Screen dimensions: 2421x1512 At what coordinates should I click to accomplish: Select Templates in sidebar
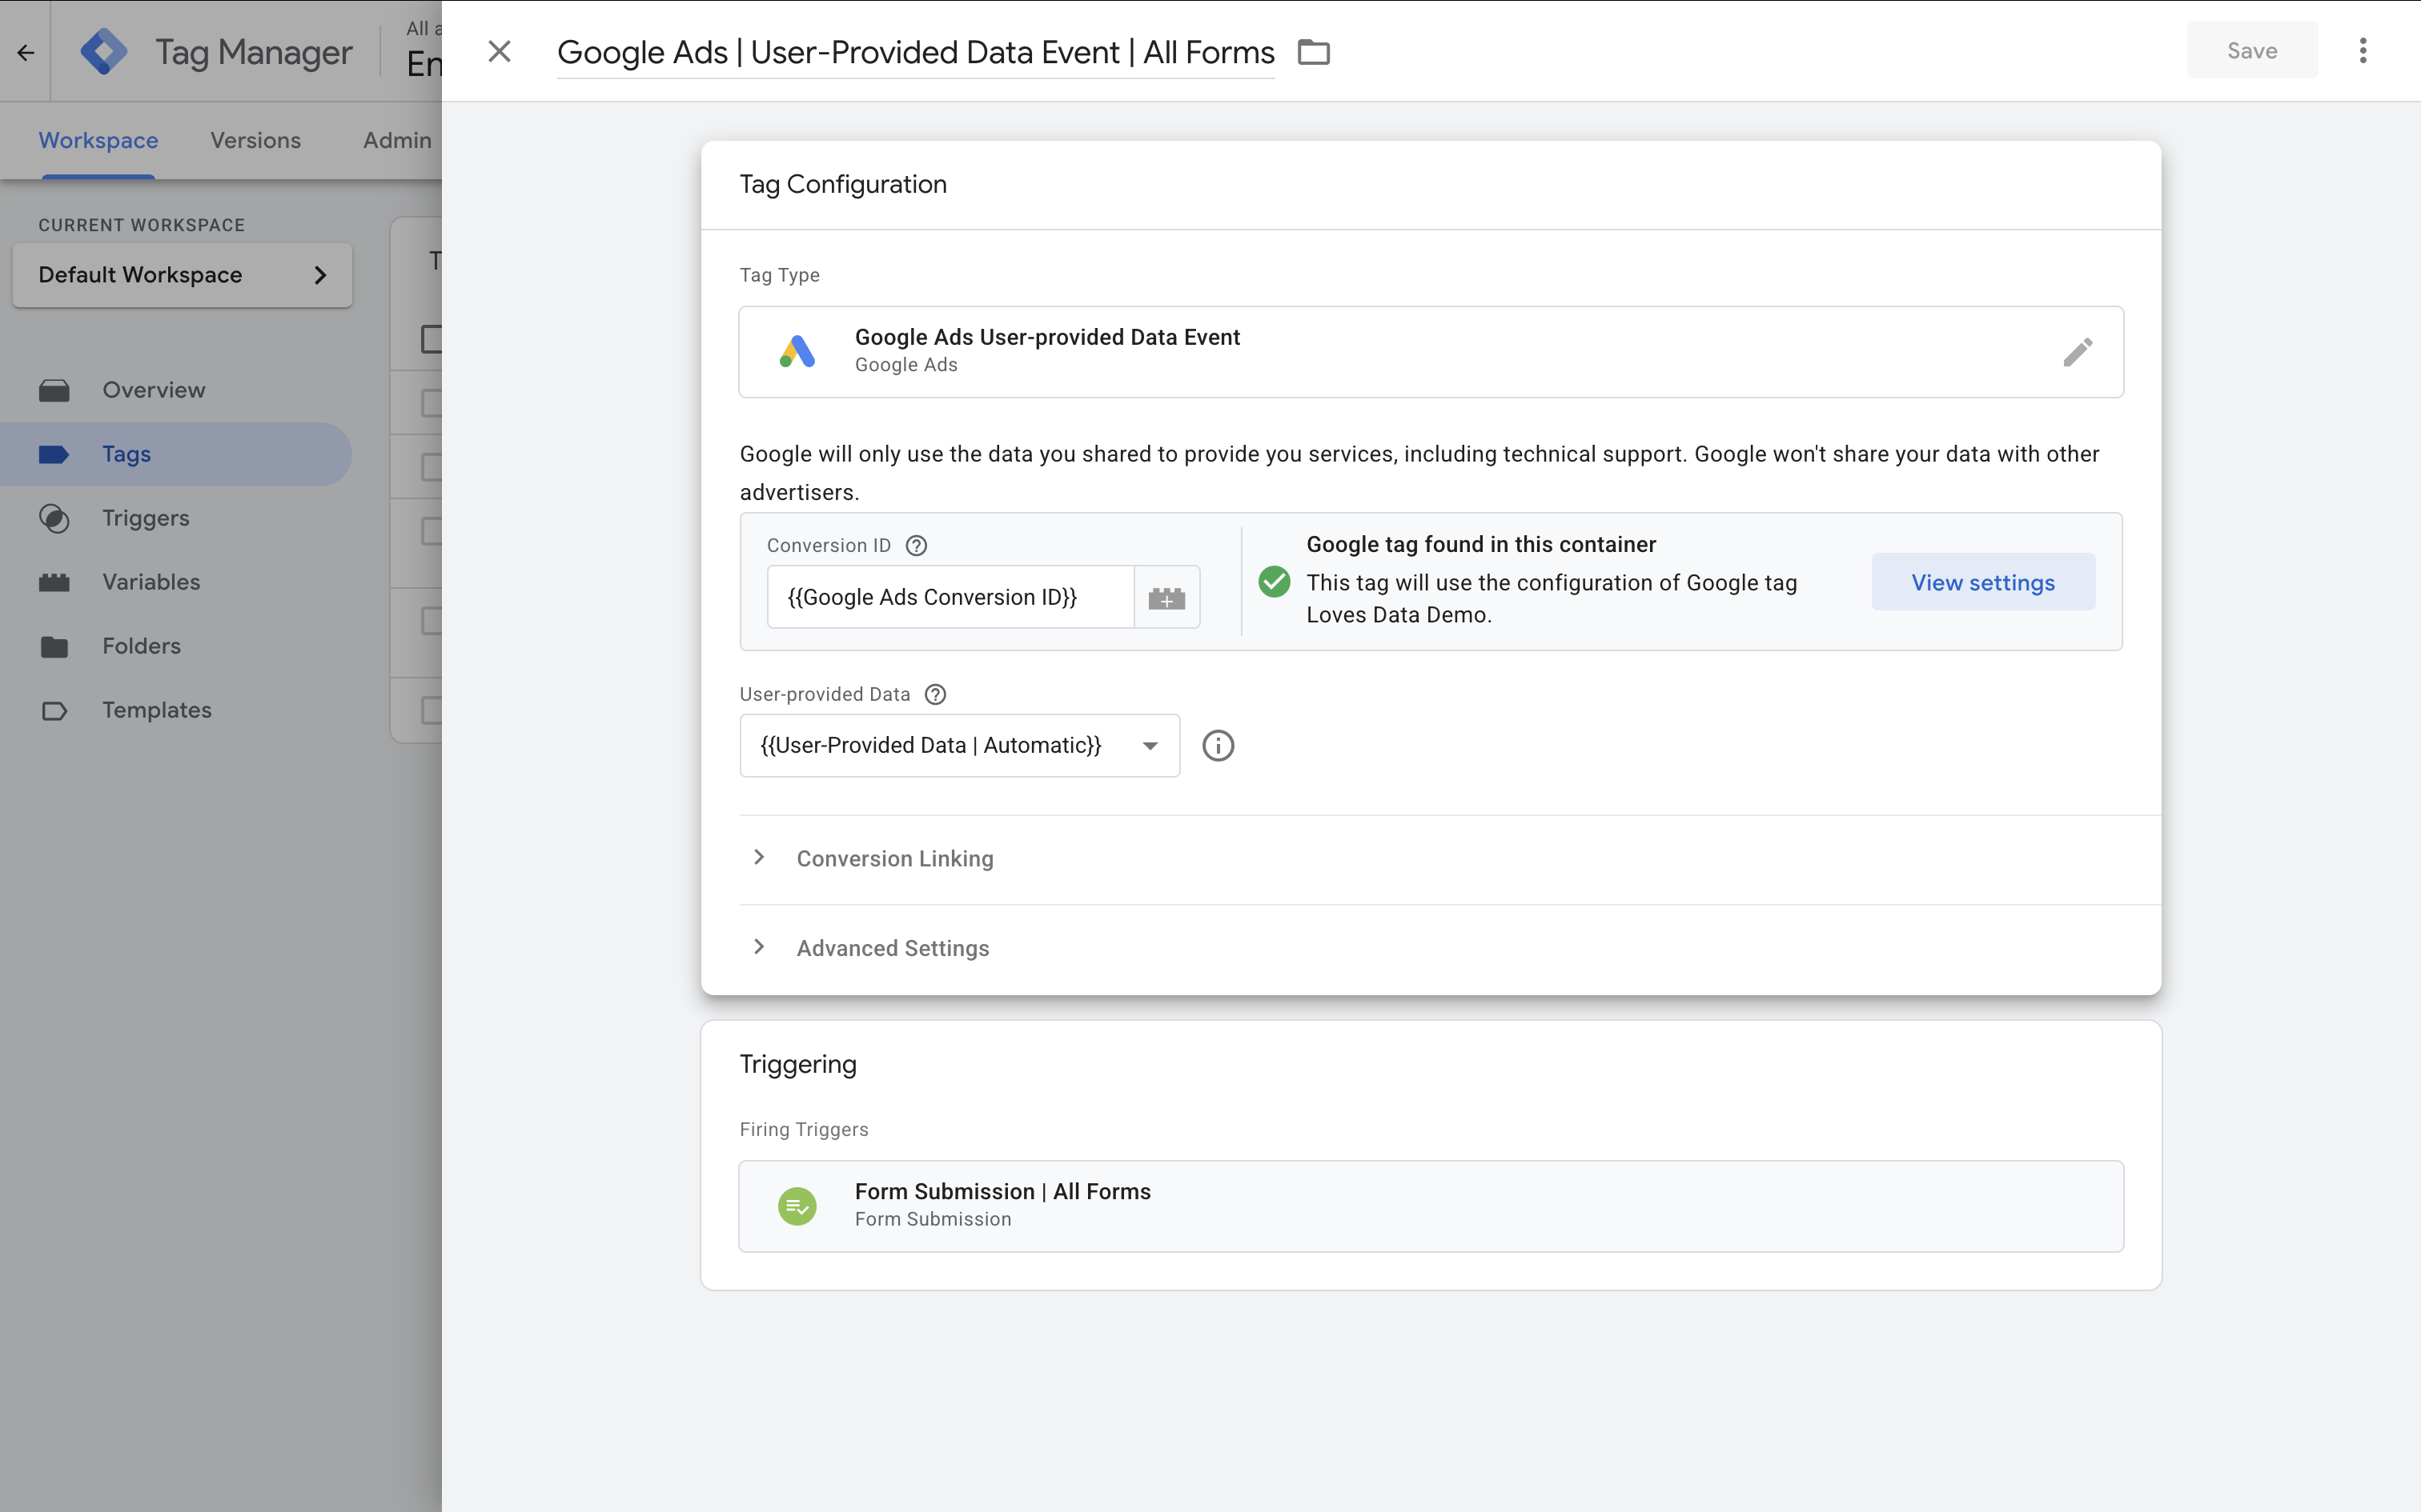(176, 710)
